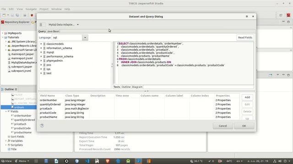This screenshot has height=164, width=293.
Task: Select mainreport.jasper in the project tree
Action: 22,54
